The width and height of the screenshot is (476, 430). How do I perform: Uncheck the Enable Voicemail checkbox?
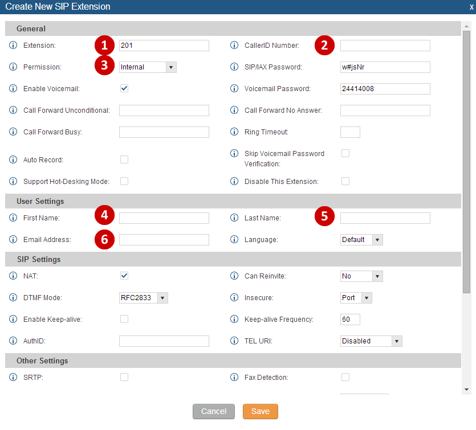[x=124, y=88]
